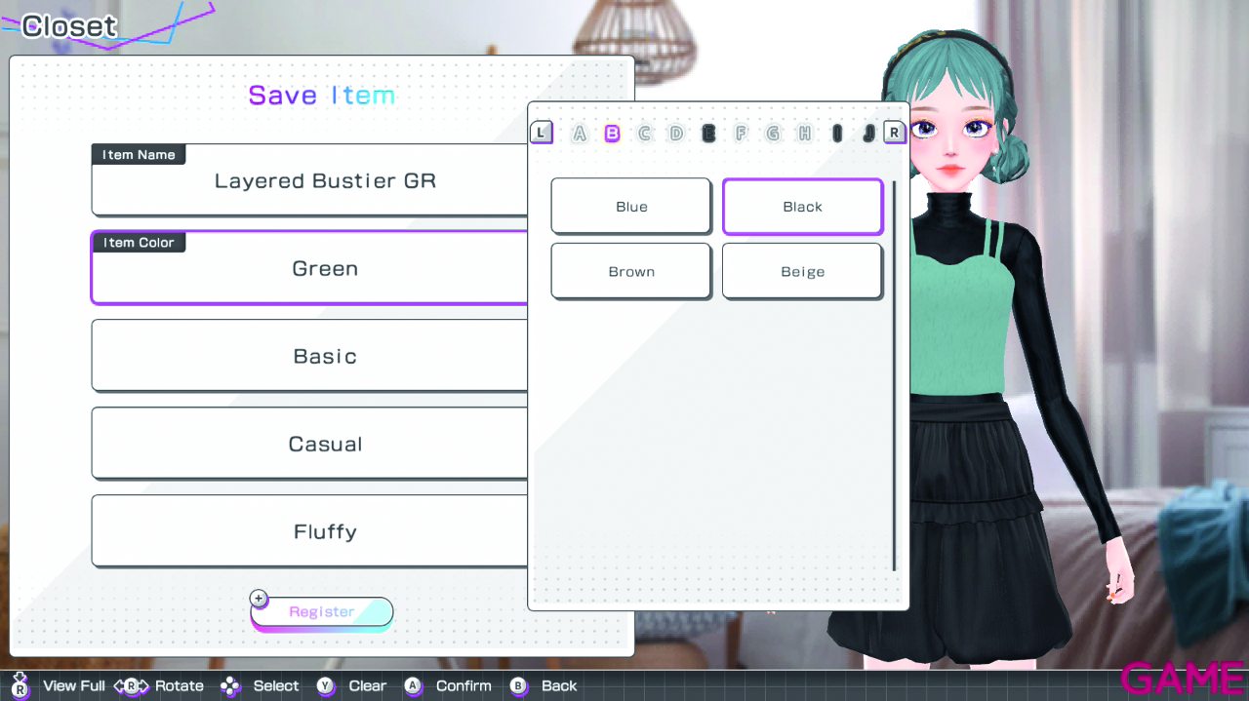Click the plus icon on Register
This screenshot has width=1249, height=701.
coord(259,599)
